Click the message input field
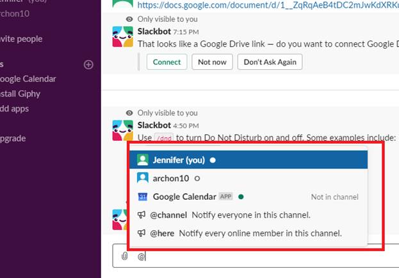 (256, 256)
